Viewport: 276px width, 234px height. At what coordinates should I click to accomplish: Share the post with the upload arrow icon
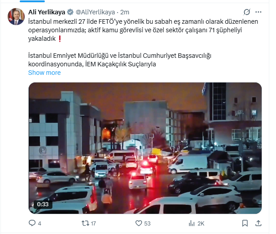pos(258,223)
